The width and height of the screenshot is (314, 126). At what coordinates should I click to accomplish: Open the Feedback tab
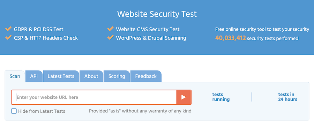tap(146, 76)
